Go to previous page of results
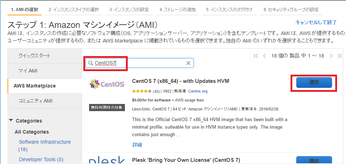 264,56
